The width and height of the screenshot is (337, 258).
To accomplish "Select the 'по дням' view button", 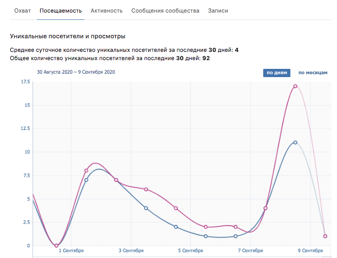I will [277, 73].
